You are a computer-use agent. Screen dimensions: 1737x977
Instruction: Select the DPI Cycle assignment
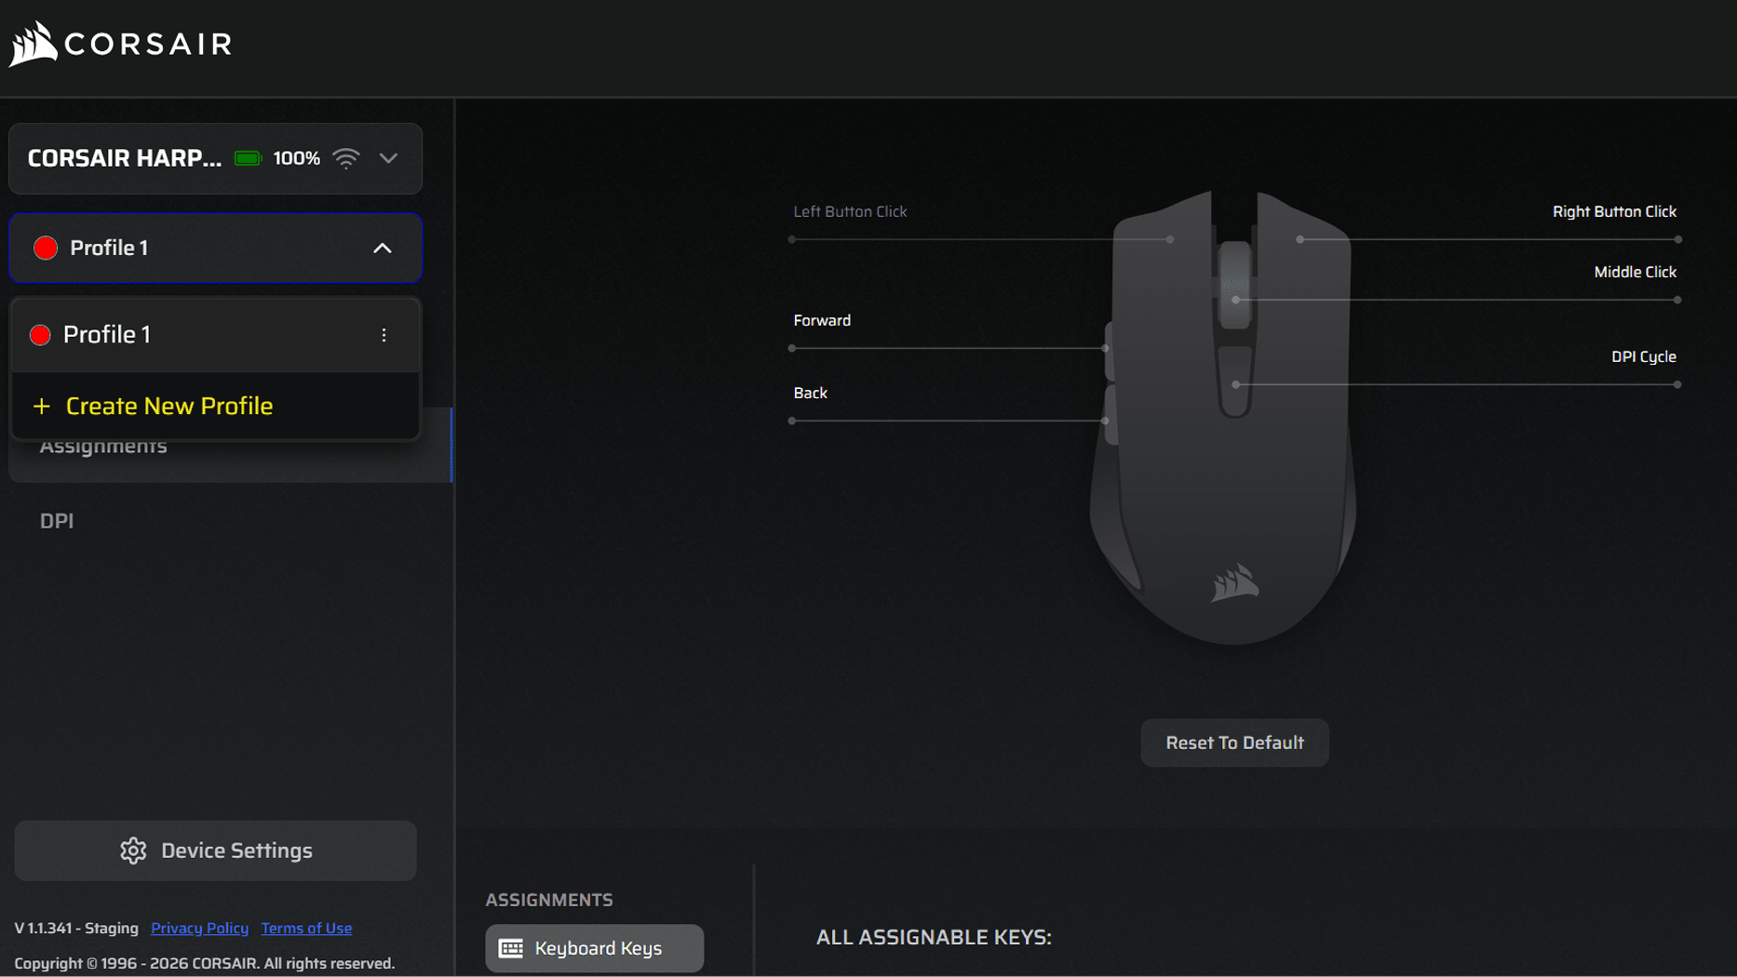[1643, 356]
